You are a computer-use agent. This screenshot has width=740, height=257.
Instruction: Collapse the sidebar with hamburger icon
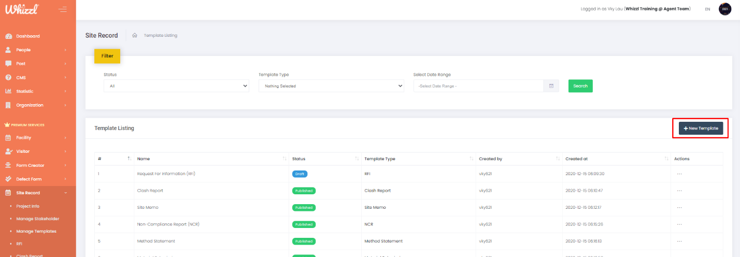(x=63, y=9)
